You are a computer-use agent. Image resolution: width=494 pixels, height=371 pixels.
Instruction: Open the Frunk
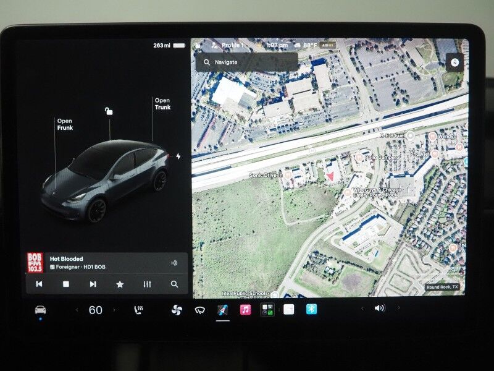pos(65,124)
